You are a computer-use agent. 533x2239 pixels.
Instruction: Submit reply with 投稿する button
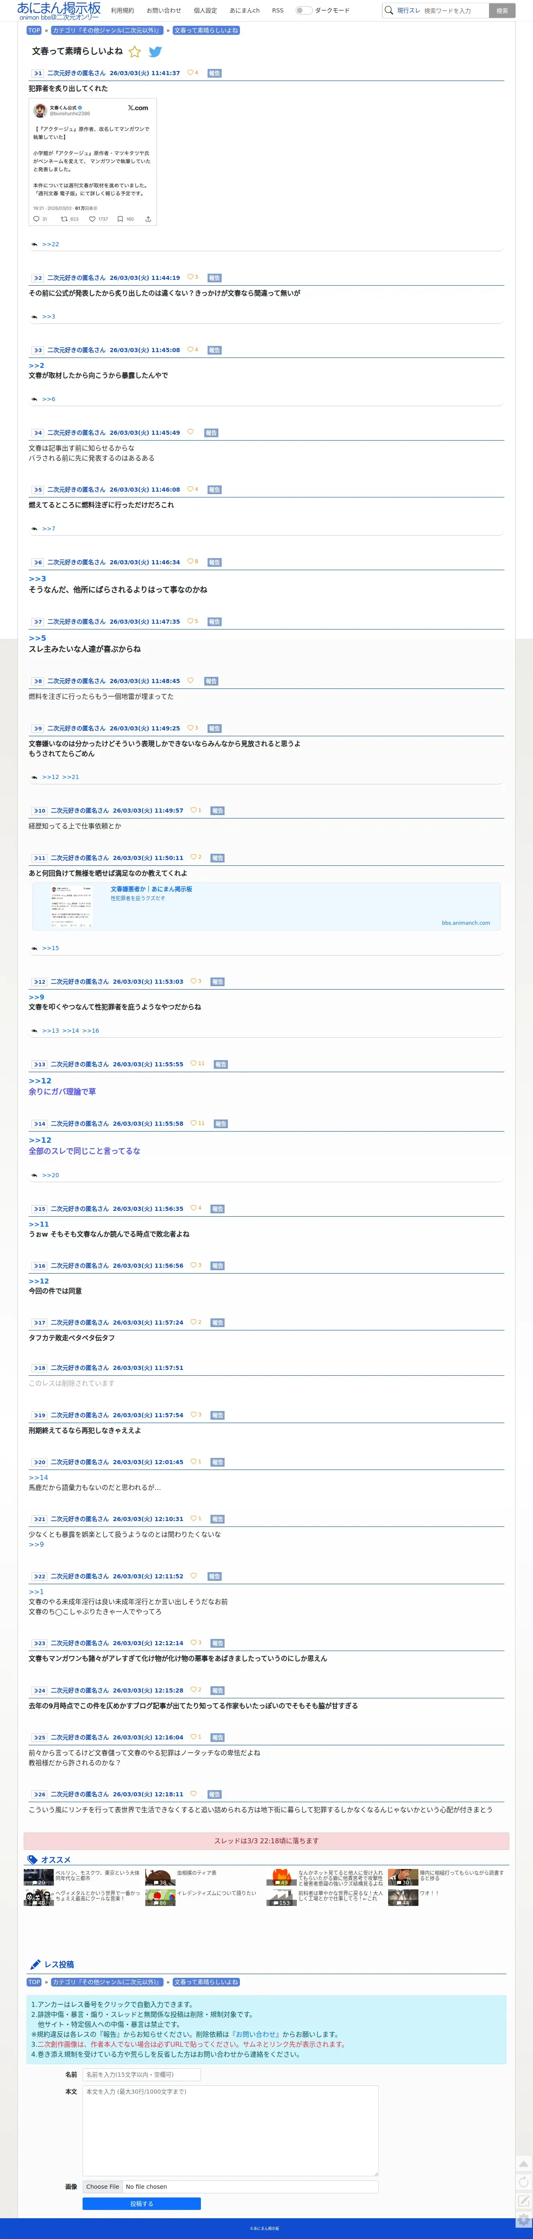pos(142,2203)
